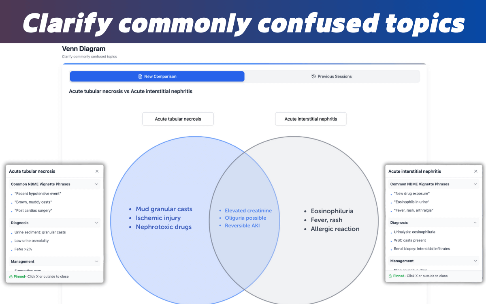Click the Acute interstitial nephritis label above the diagram
The image size is (486, 304).
point(311,119)
